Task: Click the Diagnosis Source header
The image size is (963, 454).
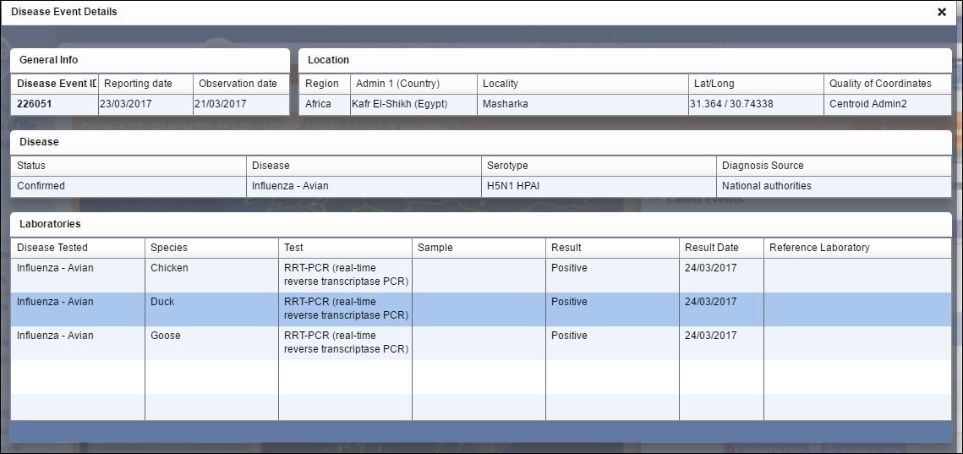Action: point(834,166)
